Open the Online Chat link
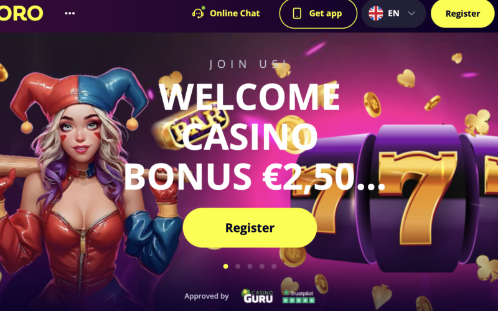Screen dimensions: 498x311 click(x=226, y=13)
